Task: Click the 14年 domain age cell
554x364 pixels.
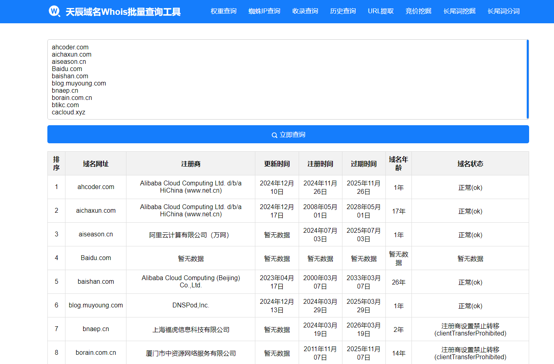Action: click(x=399, y=353)
